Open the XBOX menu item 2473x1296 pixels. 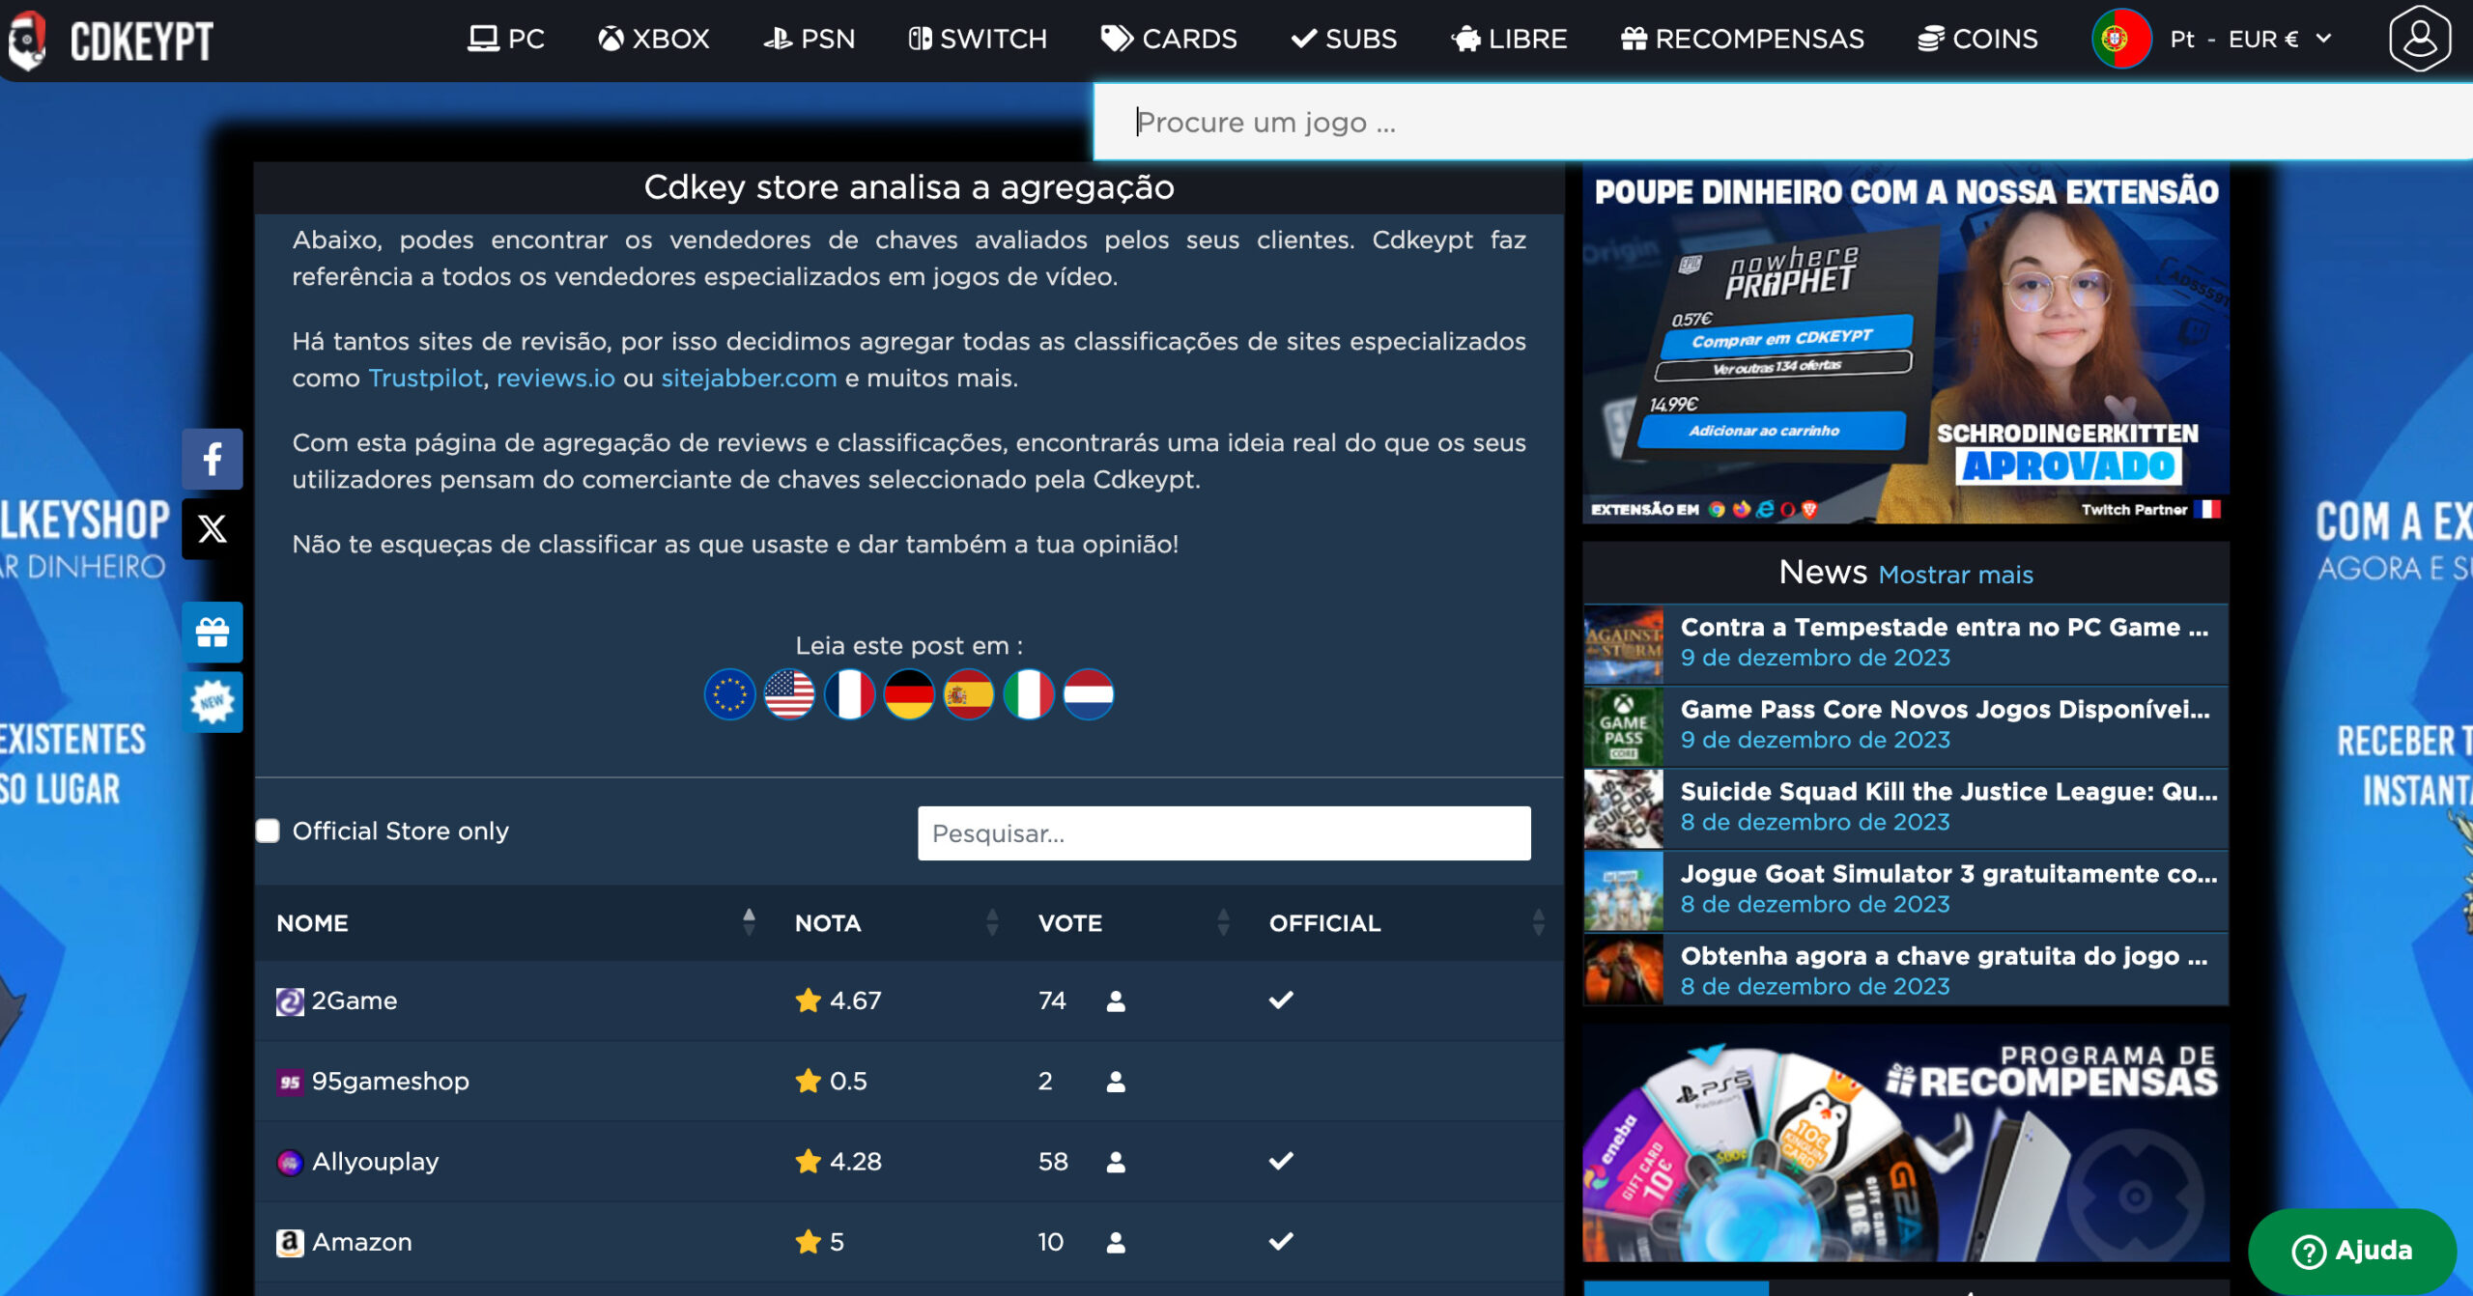point(654,39)
